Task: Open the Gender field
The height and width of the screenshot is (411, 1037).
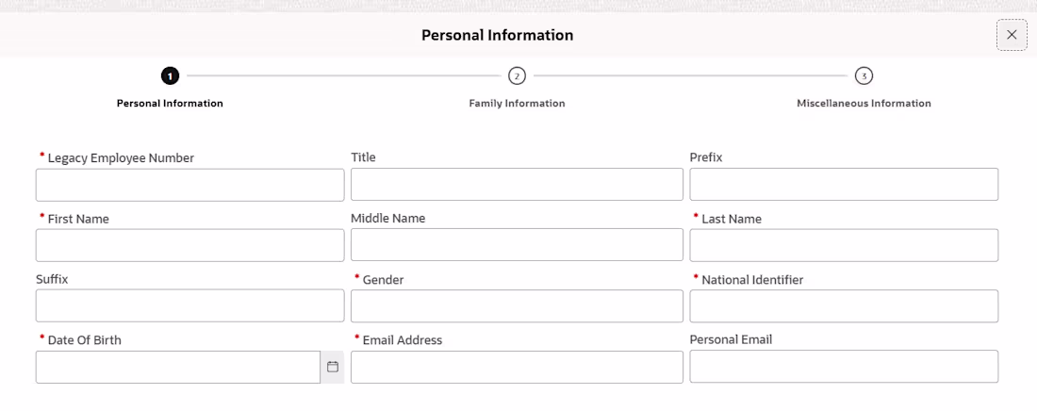Action: 517,305
